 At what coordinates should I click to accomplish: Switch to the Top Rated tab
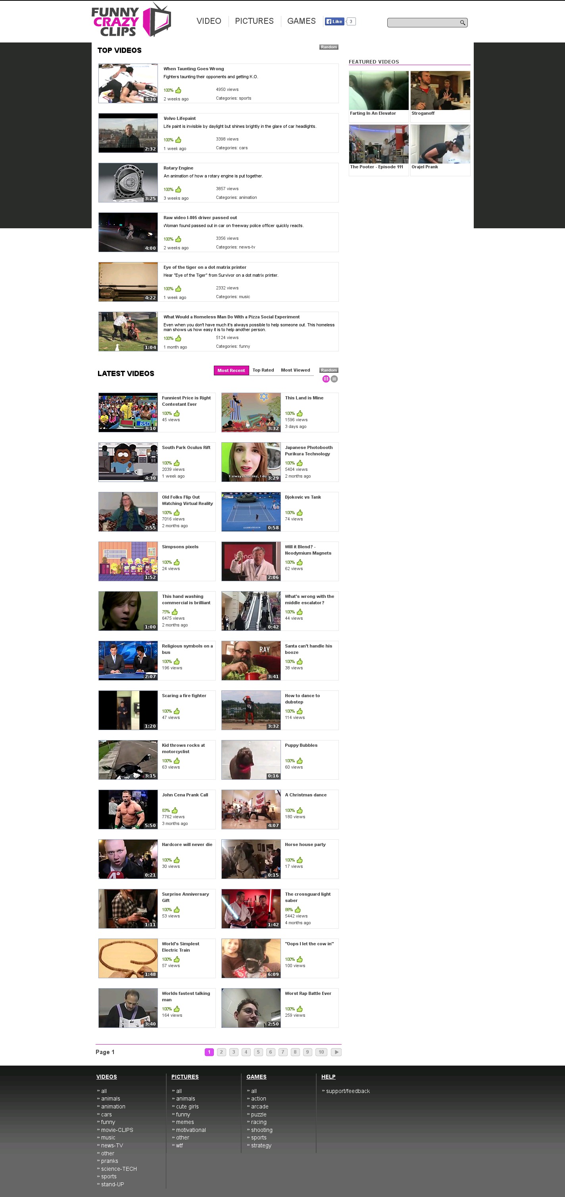(x=263, y=370)
